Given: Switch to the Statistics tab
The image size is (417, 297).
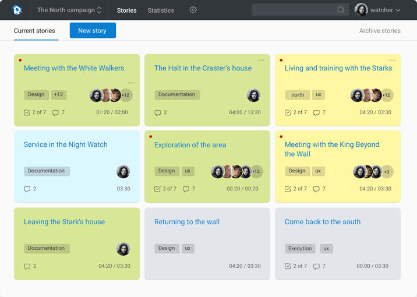Looking at the screenshot, I should tap(161, 10).
